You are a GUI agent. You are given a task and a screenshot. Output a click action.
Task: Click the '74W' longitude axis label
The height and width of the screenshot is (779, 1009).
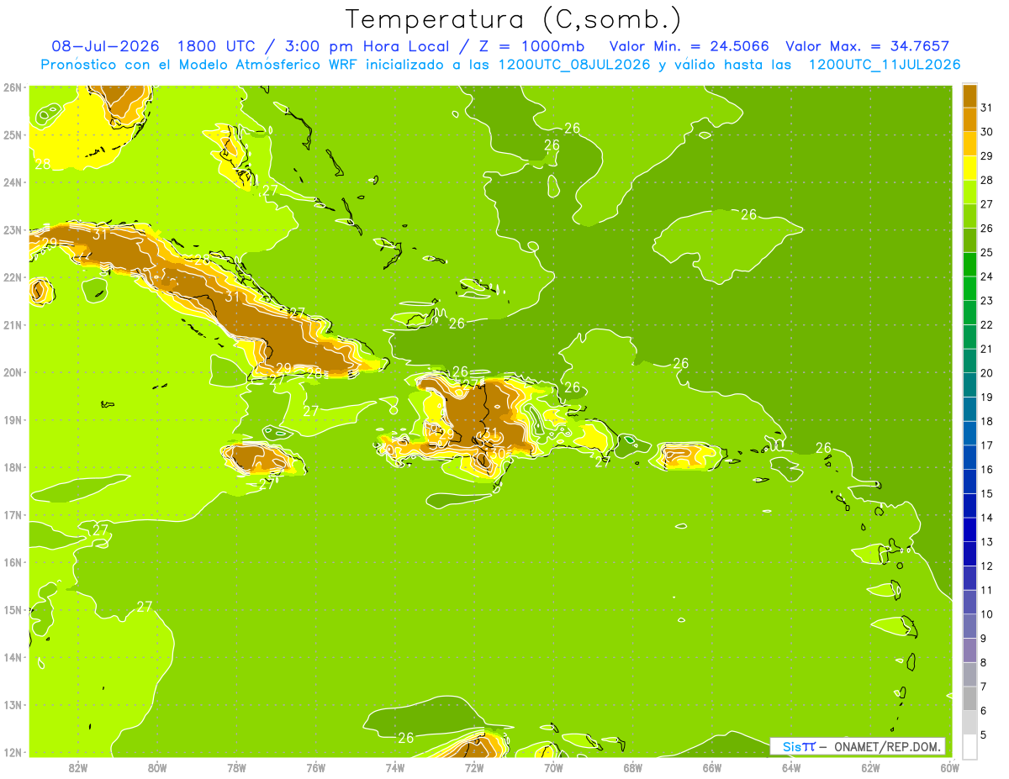pyautogui.click(x=394, y=767)
